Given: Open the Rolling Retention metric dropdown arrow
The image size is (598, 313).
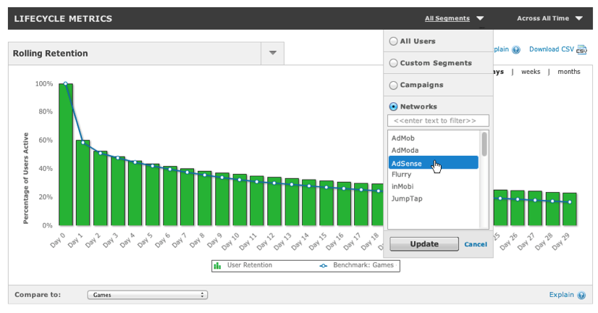Looking at the screenshot, I should (x=272, y=53).
